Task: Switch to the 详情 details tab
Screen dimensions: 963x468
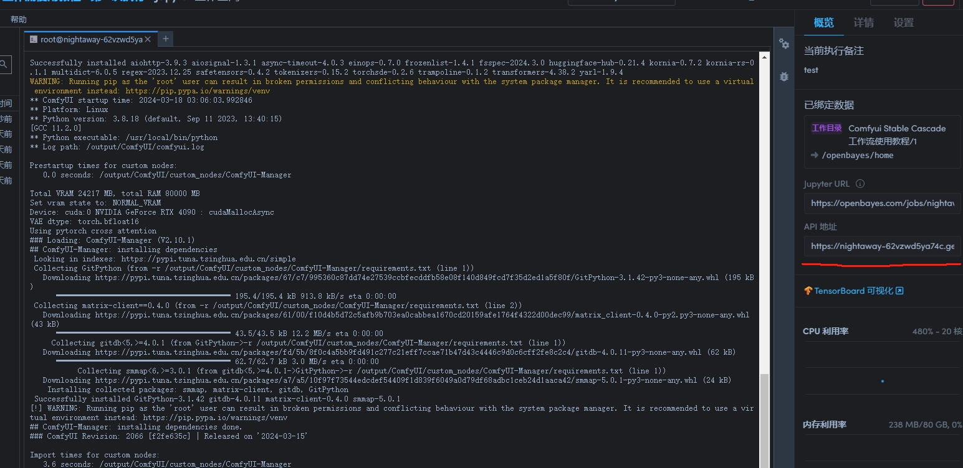Action: tap(863, 23)
